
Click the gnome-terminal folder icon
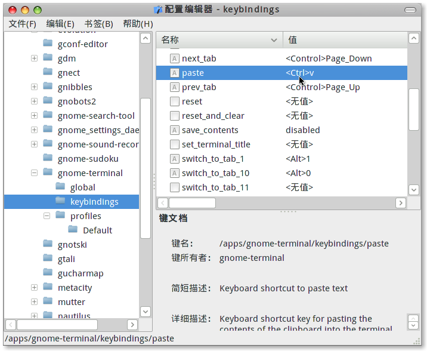(48, 172)
